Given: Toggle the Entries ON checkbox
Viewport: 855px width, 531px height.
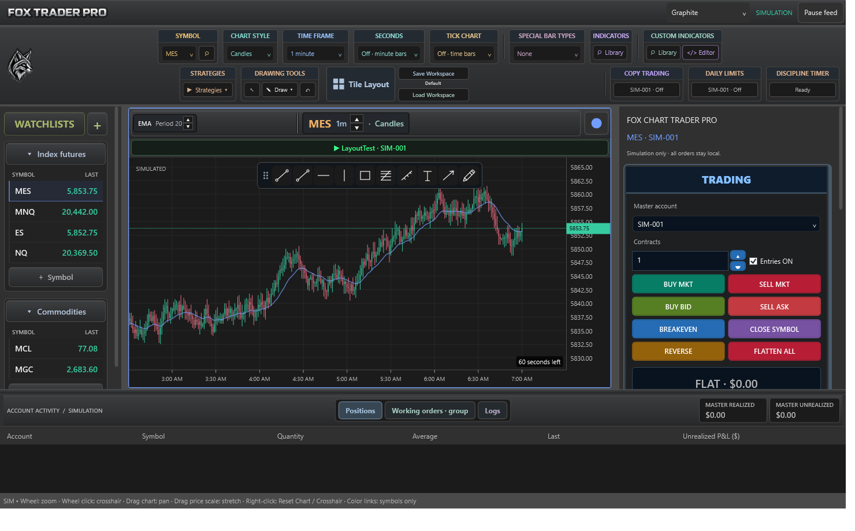Looking at the screenshot, I should [x=753, y=261].
